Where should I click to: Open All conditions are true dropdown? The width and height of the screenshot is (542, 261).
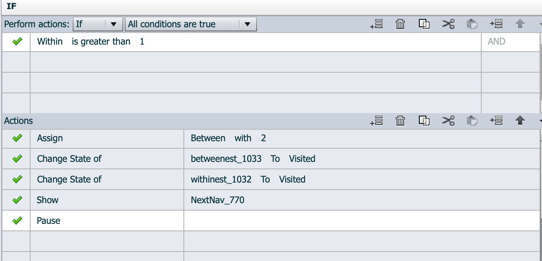[191, 24]
